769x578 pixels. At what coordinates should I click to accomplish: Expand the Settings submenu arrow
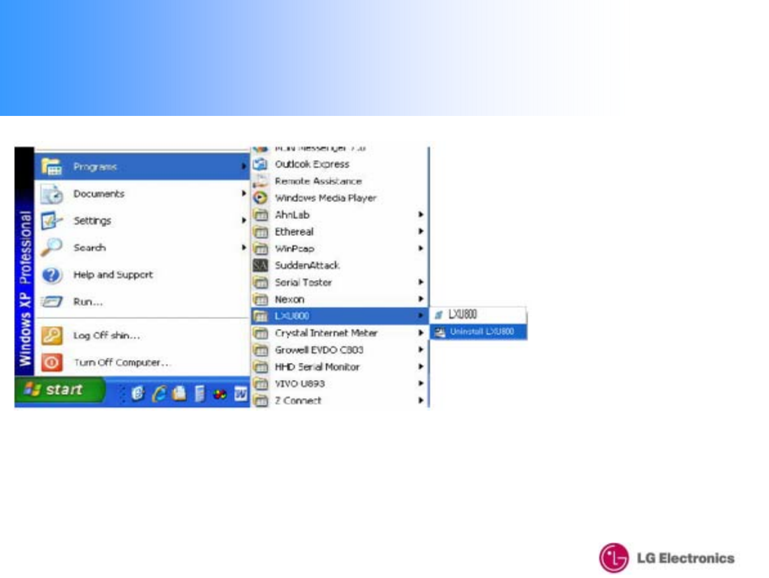[x=244, y=221]
